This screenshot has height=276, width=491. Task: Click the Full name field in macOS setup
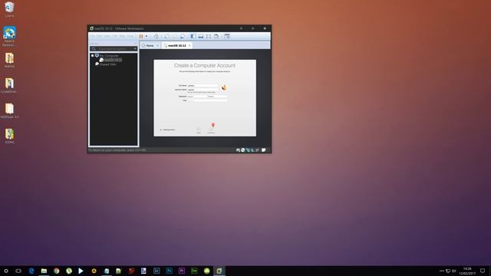pos(203,85)
